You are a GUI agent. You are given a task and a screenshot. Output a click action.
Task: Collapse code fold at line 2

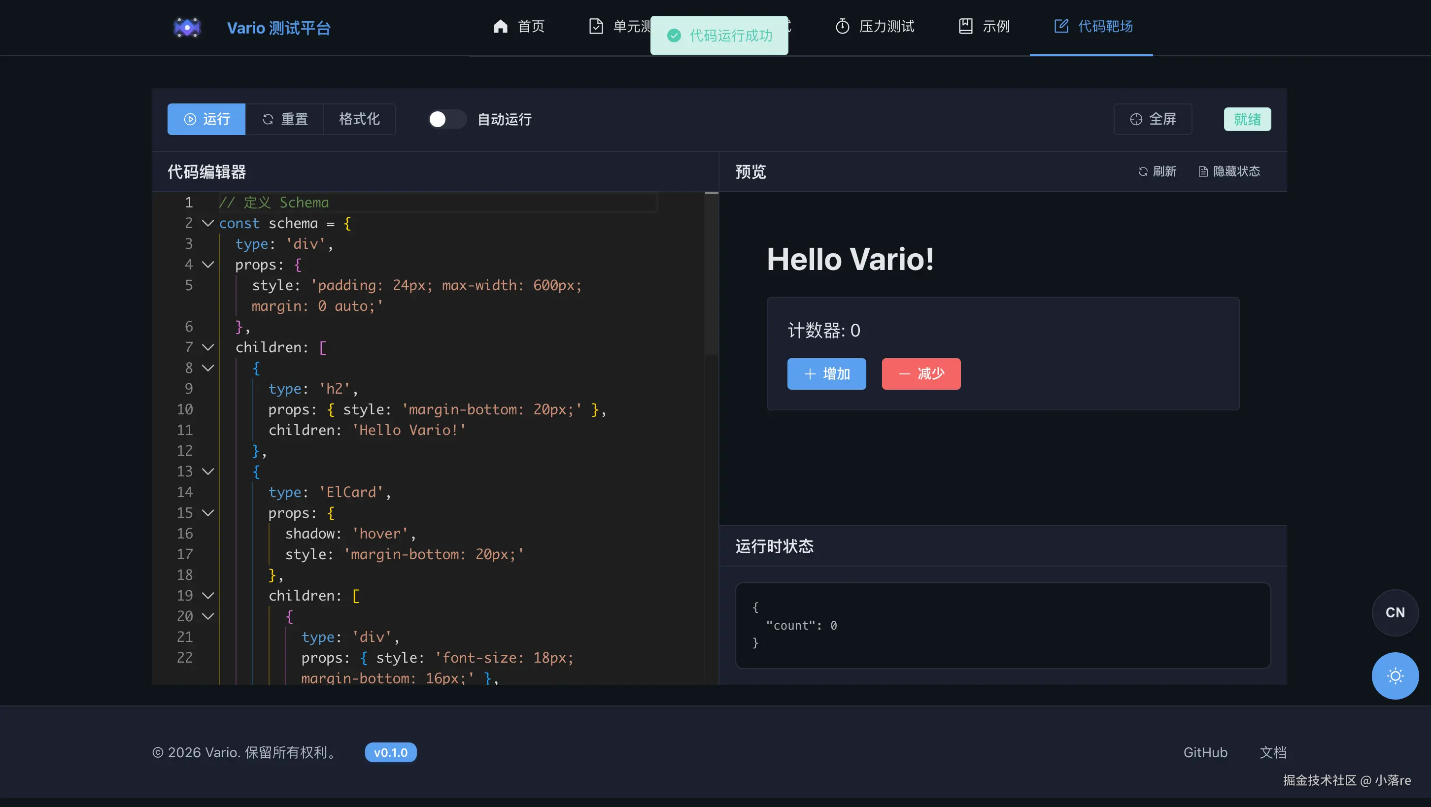[208, 223]
